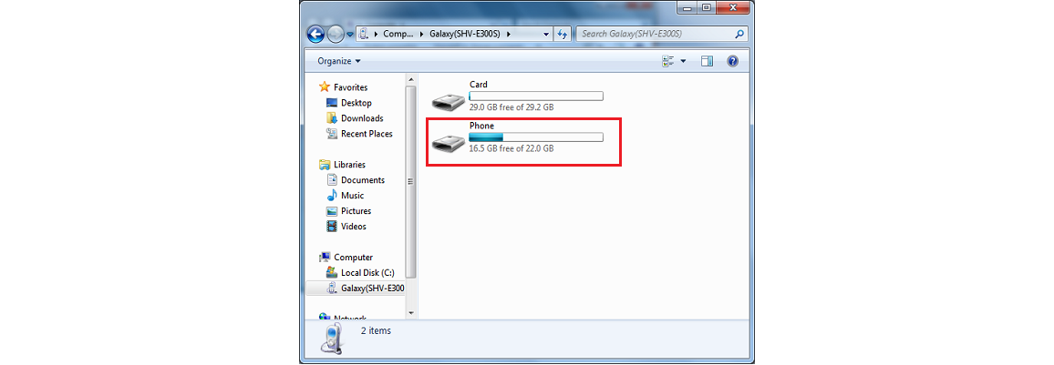This screenshot has height=365, width=1054.
Task: Open the view options dropdown arrow
Action: (683, 61)
